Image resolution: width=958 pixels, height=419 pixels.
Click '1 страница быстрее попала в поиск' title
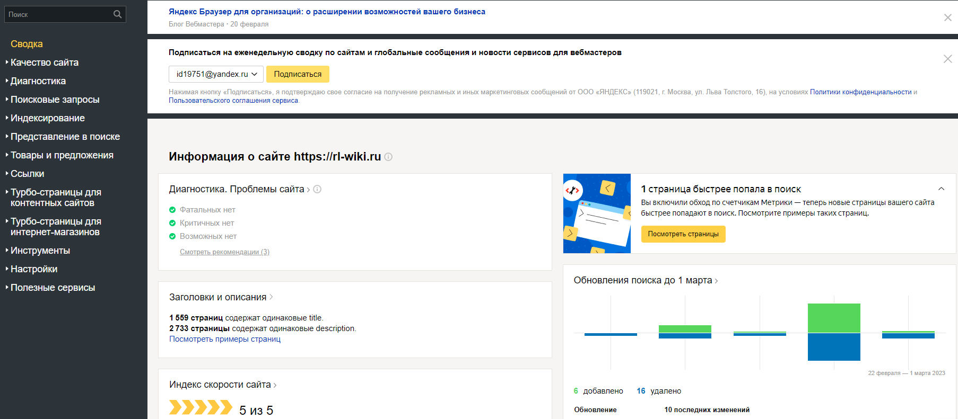click(721, 189)
